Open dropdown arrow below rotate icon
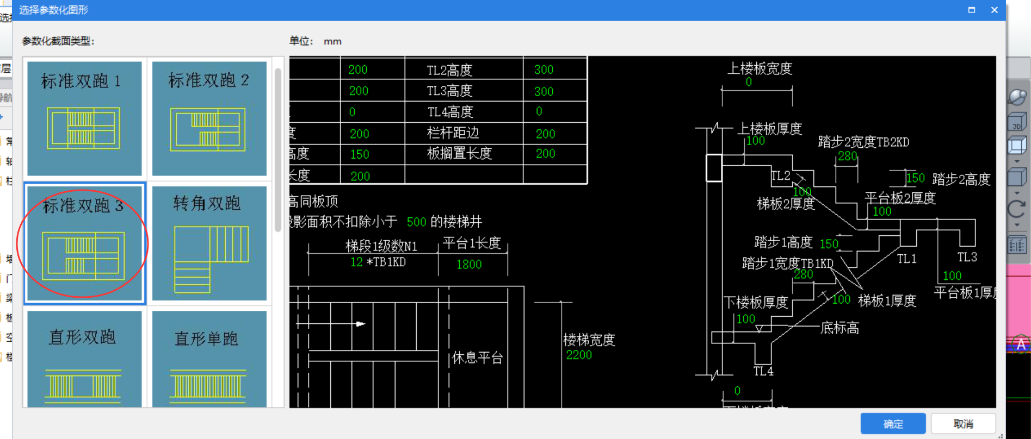 pyautogui.click(x=1017, y=224)
